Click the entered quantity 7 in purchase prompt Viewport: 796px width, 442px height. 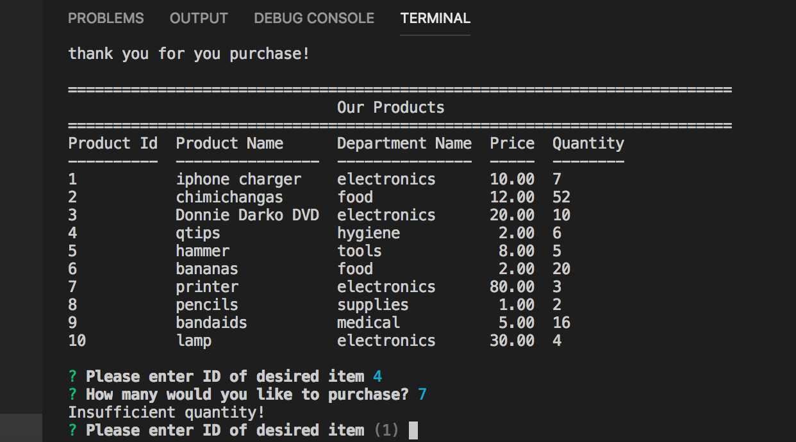(422, 395)
